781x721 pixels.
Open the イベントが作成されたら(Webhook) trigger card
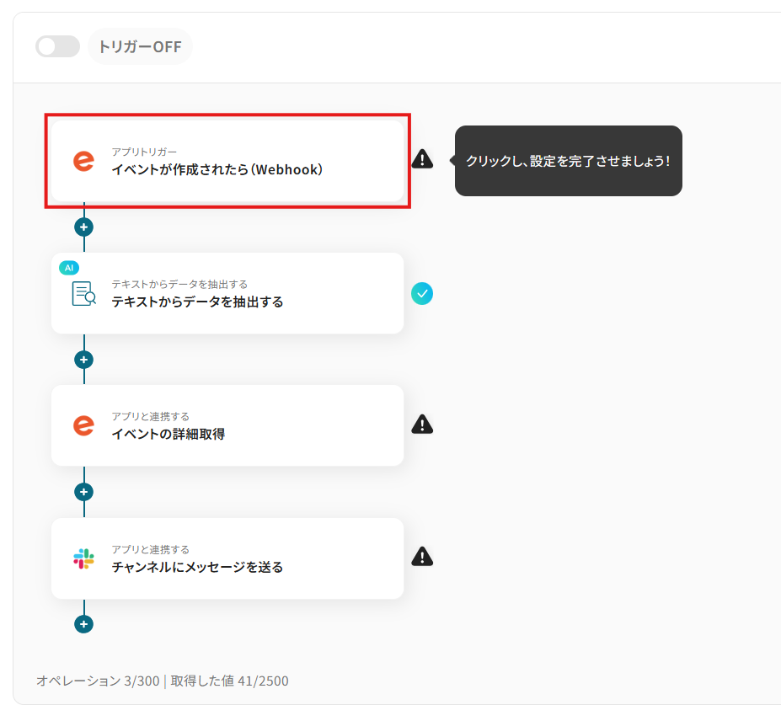click(227, 161)
